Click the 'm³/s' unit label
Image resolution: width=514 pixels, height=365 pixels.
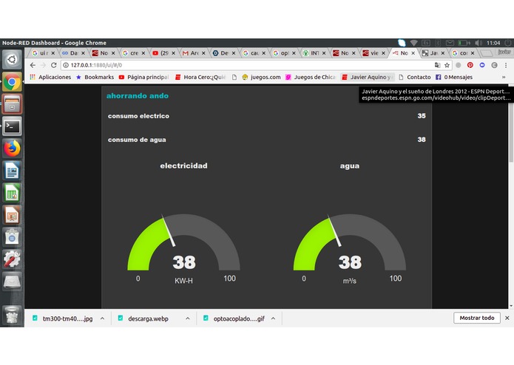pyautogui.click(x=349, y=281)
